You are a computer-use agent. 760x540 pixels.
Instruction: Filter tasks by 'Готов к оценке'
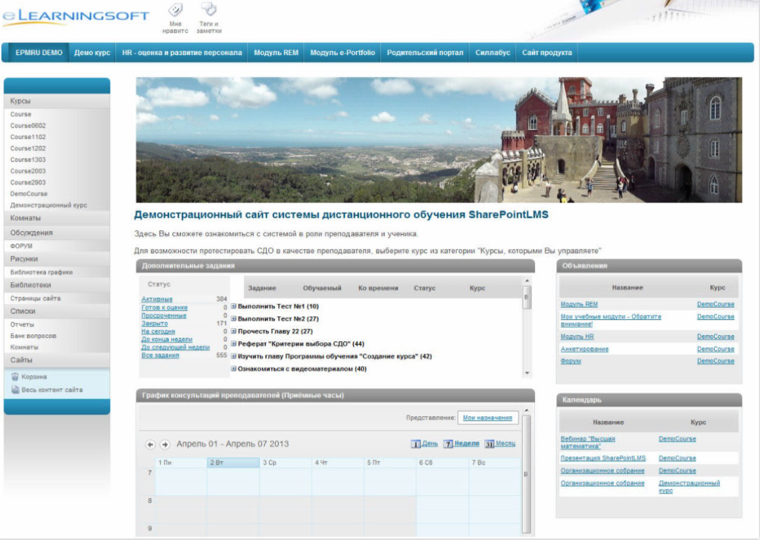(x=164, y=307)
